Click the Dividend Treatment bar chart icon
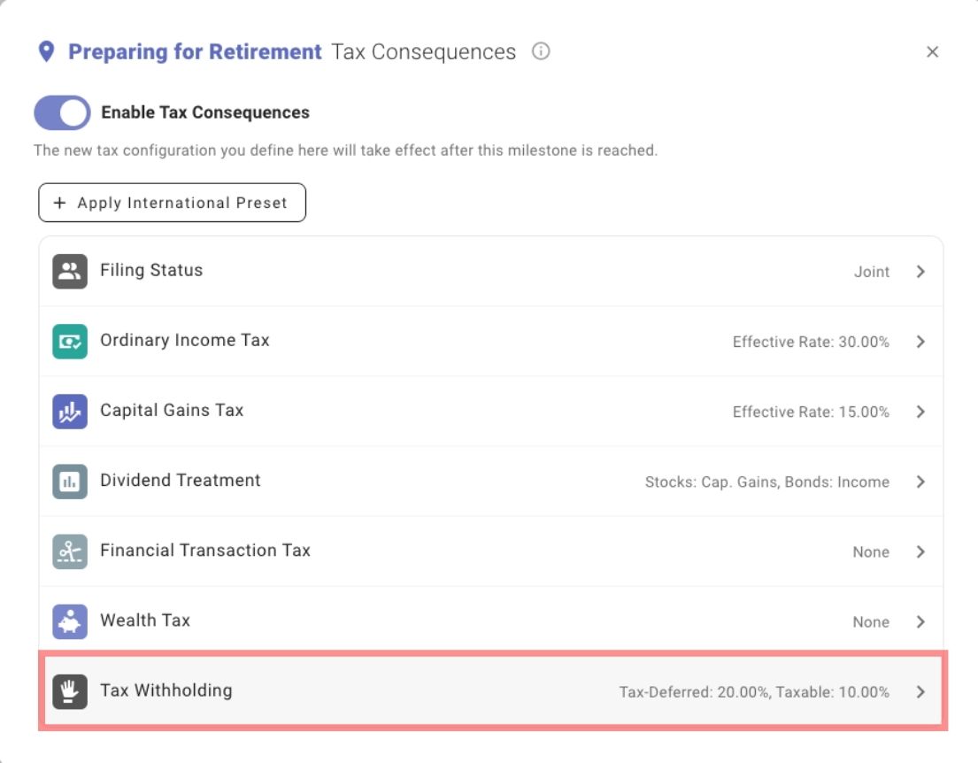This screenshot has height=763, width=978. point(70,482)
